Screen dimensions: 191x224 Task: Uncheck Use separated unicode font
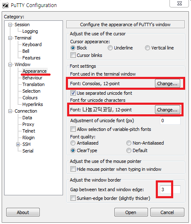[73, 93]
